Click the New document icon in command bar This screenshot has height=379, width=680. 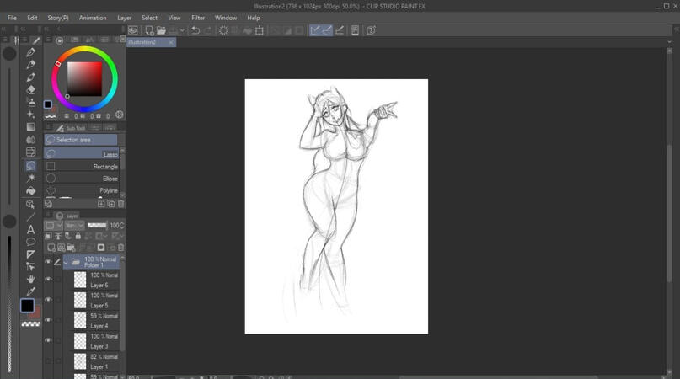click(x=149, y=30)
